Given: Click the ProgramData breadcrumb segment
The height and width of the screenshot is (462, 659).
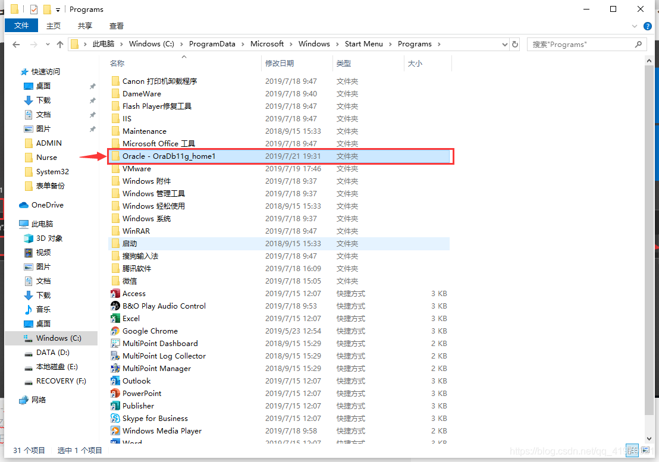Looking at the screenshot, I should [212, 44].
